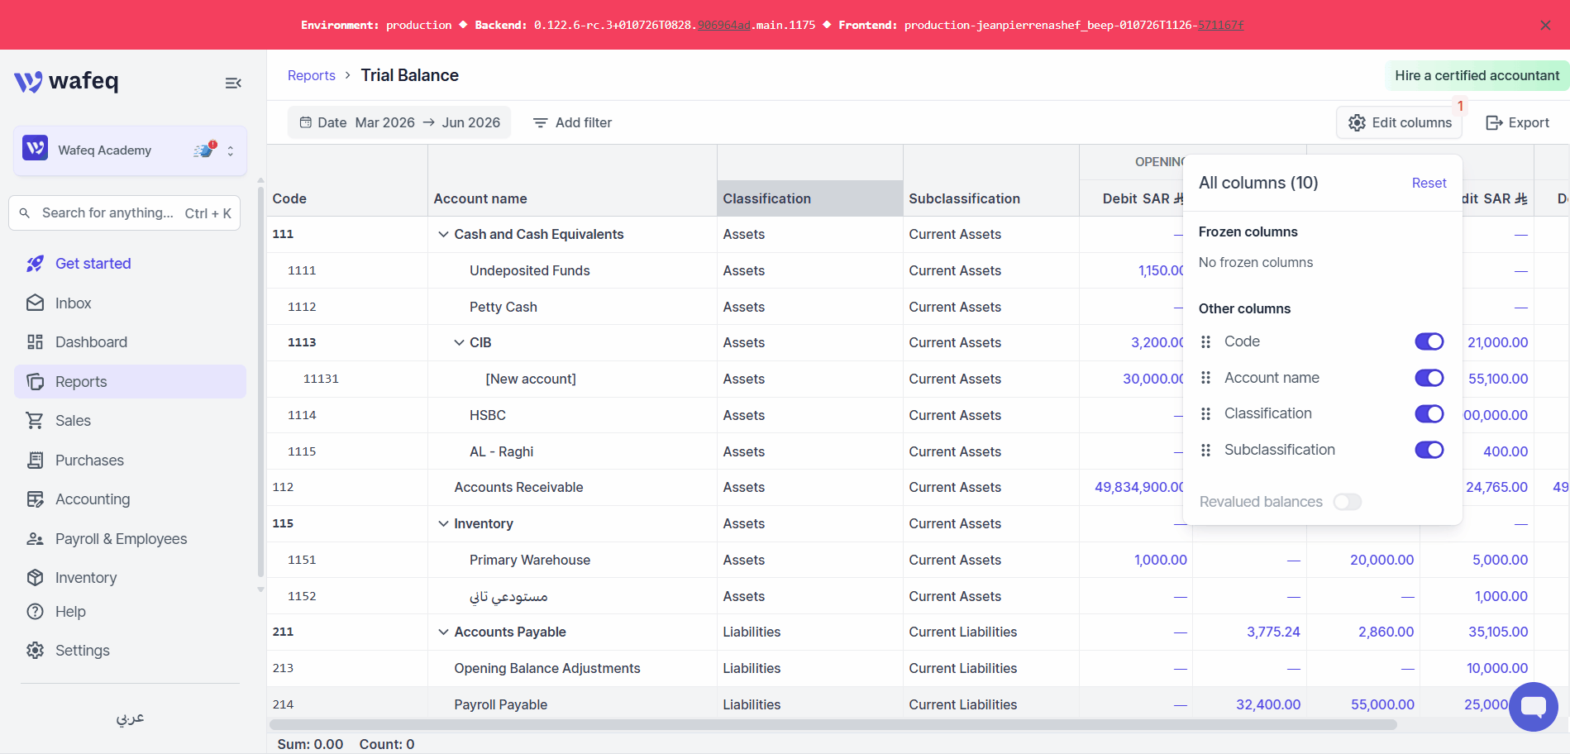Collapse the CIB account group
Image resolution: width=1570 pixels, height=754 pixels.
(x=459, y=342)
